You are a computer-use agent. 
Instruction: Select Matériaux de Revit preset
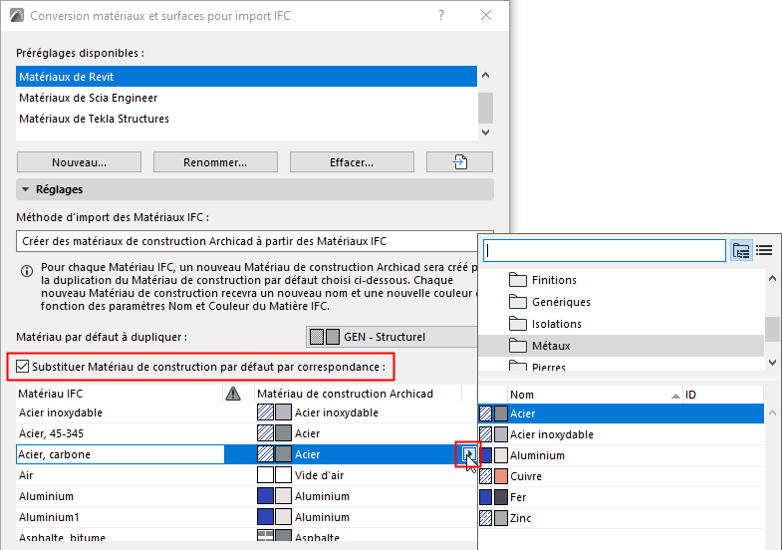[246, 77]
